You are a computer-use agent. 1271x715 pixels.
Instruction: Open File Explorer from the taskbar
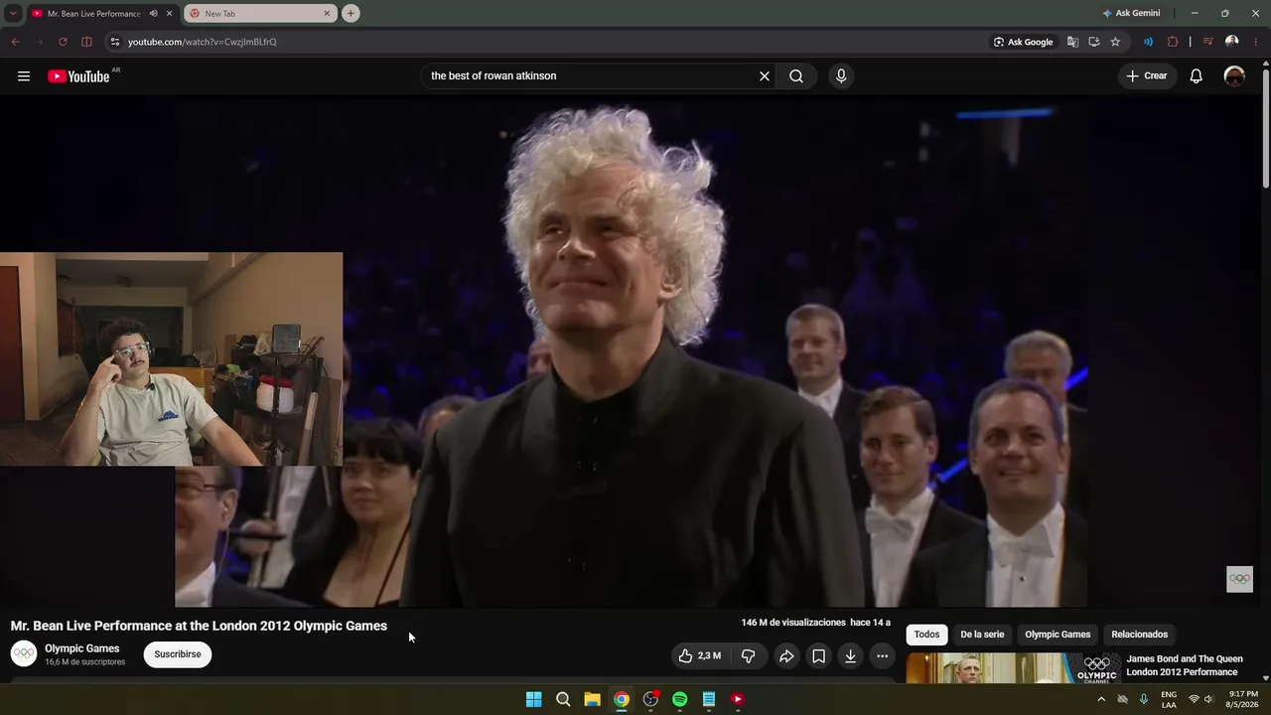[x=592, y=699]
